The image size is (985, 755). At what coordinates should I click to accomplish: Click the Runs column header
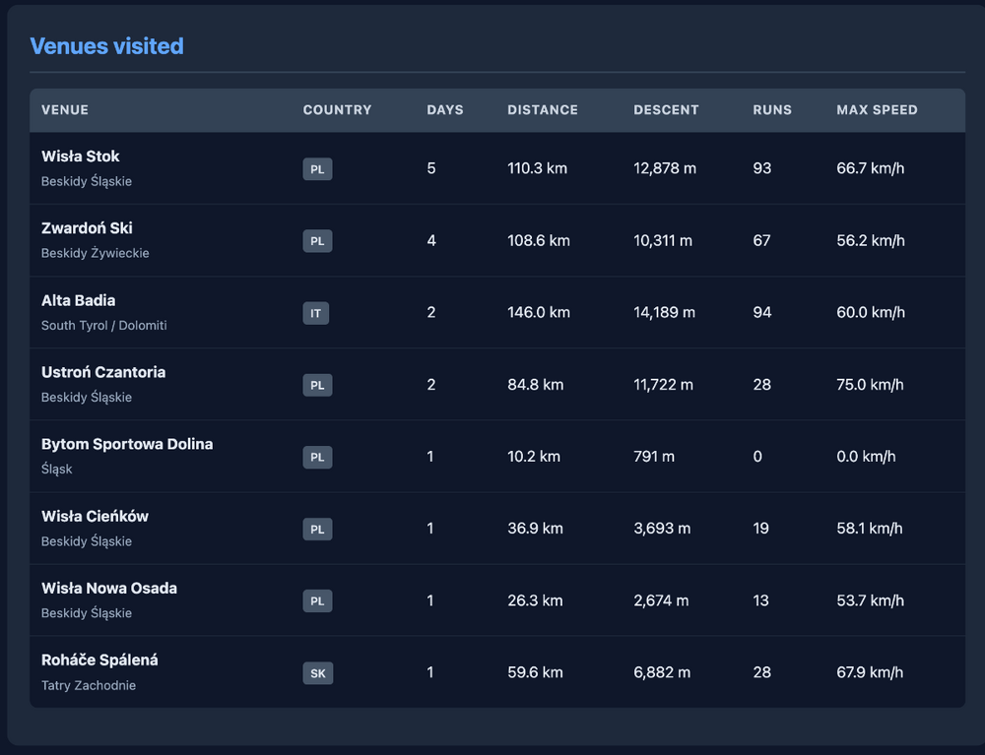coord(772,110)
